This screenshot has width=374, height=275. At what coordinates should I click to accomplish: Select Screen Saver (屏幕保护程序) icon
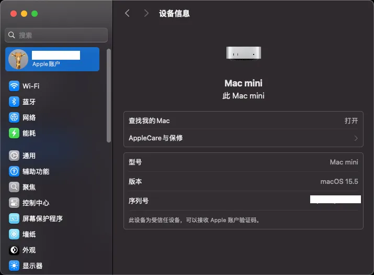click(14, 218)
